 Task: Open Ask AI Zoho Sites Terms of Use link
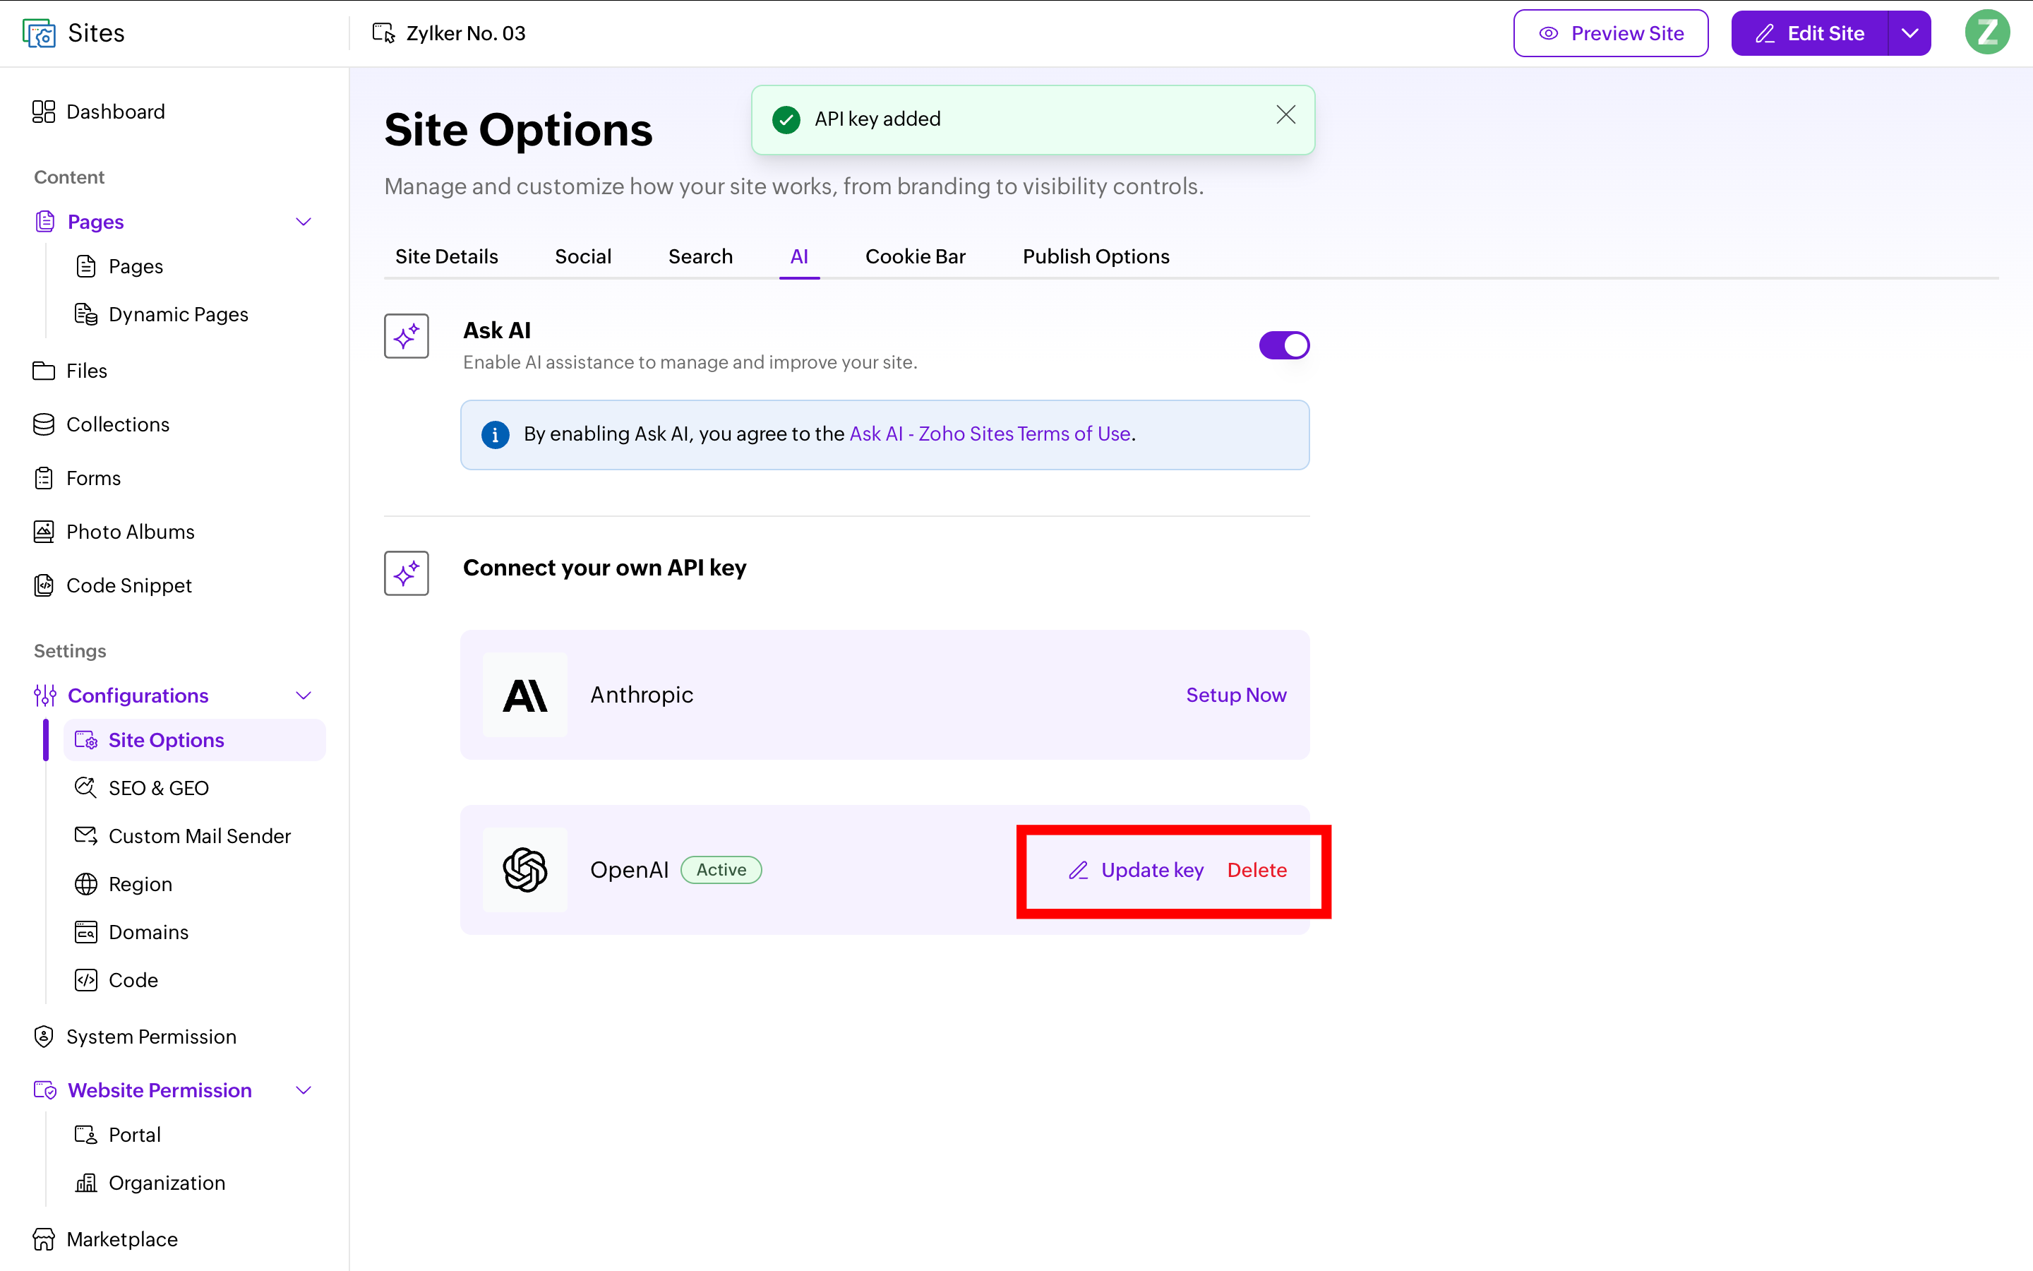pos(990,434)
